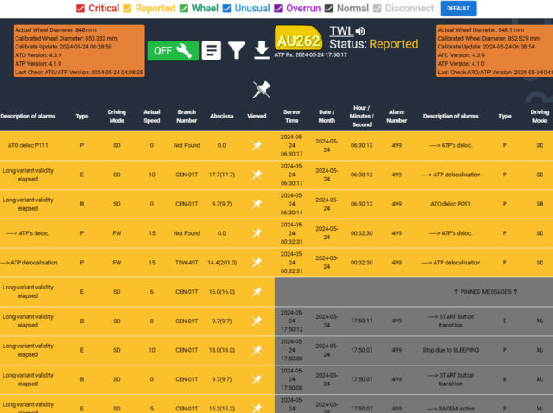The image size is (553, 413).
Task: Download the alarm list
Action: (261, 51)
